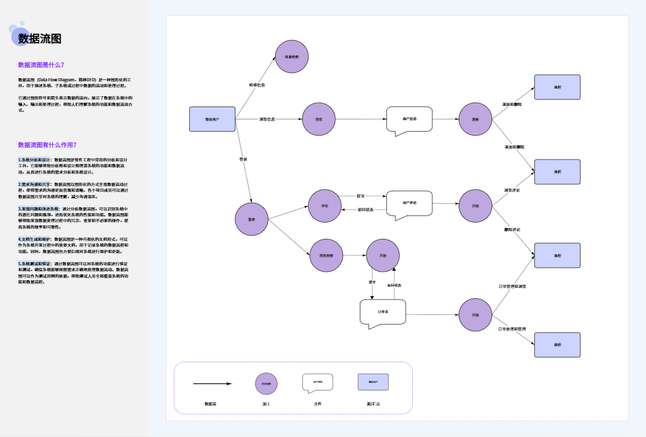Screen dimensions: 646x437
Task: Select the 数据流图 main title
Action: tap(39, 39)
